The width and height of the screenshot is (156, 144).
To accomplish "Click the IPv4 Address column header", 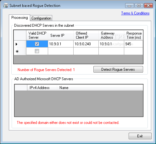I will pyautogui.click(x=42, y=88).
